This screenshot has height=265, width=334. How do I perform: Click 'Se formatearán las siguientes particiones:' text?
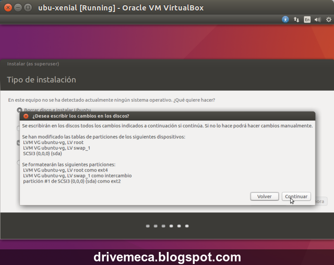(69, 164)
